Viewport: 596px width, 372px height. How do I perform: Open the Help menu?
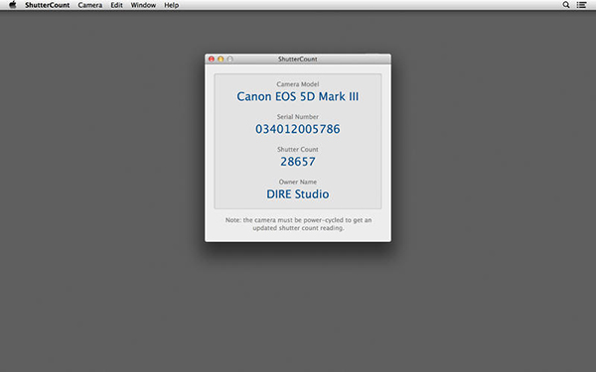[172, 5]
